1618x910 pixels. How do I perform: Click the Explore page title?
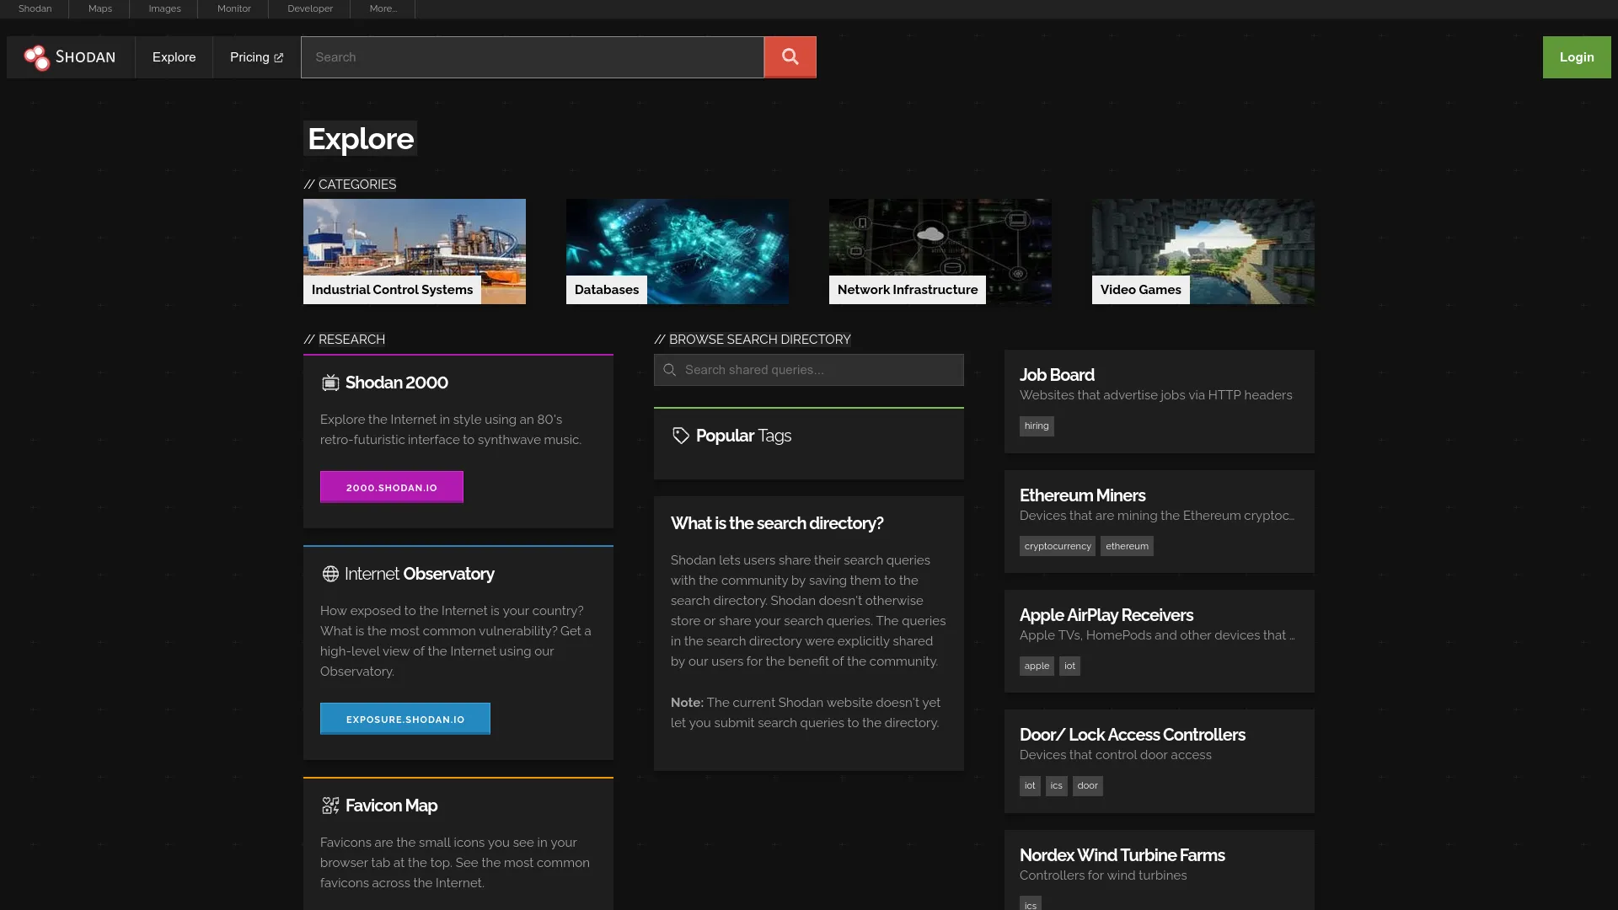pyautogui.click(x=361, y=138)
